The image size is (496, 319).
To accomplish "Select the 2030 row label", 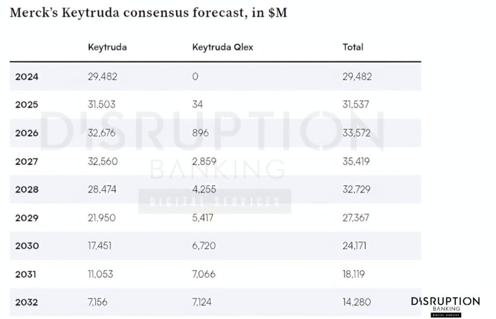I will coord(27,246).
